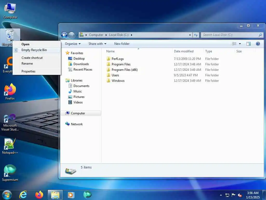Click the Search Local Disk (C:) field
Image resolution: width=266 pixels, height=200 pixels.
[x=230, y=35]
